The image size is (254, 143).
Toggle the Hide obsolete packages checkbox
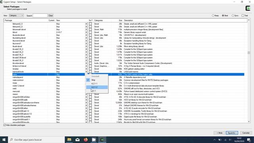(14, 125)
